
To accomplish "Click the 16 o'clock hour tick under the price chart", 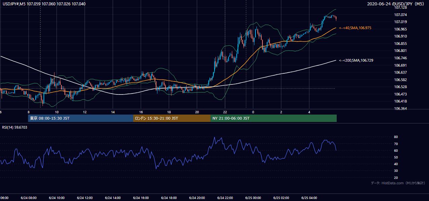I will click(x=141, y=112).
